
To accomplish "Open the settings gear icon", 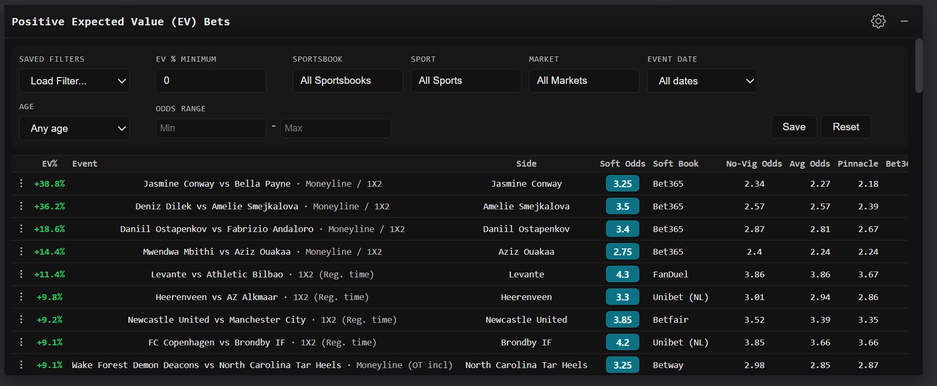I will [x=878, y=21].
